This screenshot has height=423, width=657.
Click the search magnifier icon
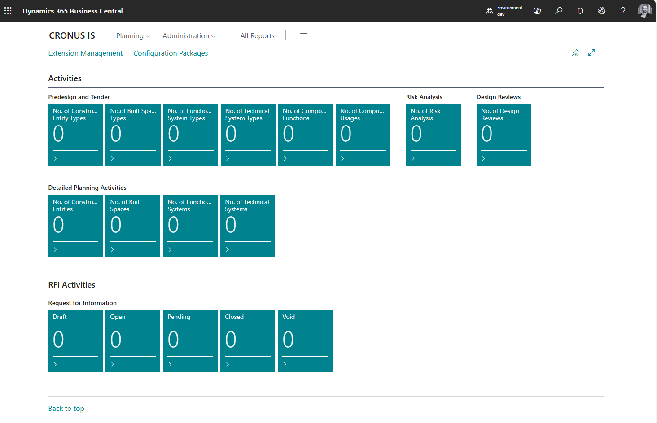(559, 11)
